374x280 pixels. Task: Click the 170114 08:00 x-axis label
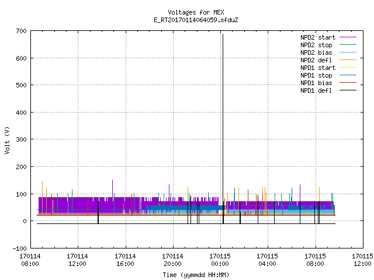pos(30,260)
